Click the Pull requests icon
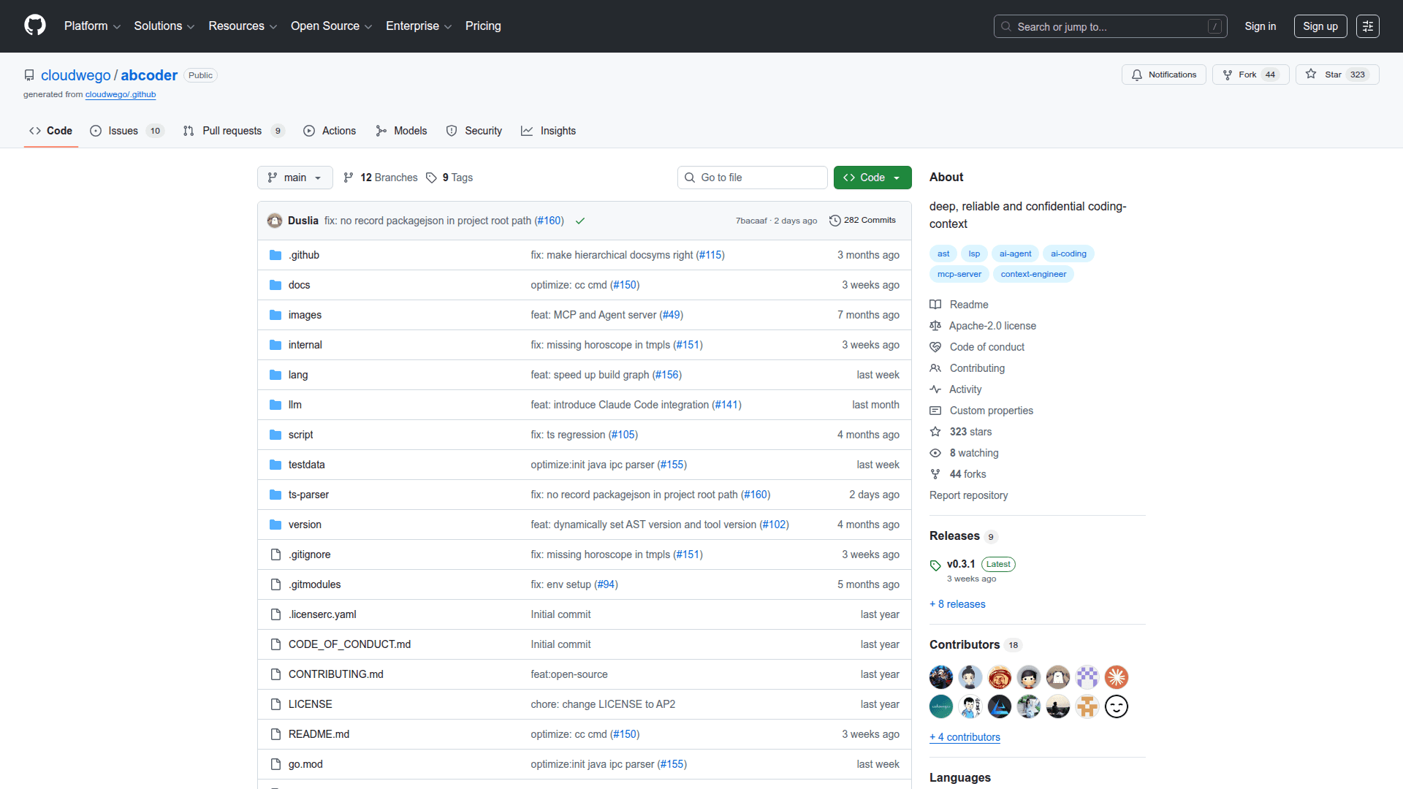Screen dimensions: 1403x789 [189, 131]
